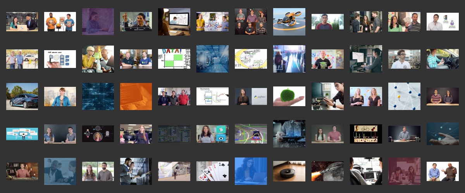Click the maroon-tinted thumbnail in bottom row

[404, 171]
